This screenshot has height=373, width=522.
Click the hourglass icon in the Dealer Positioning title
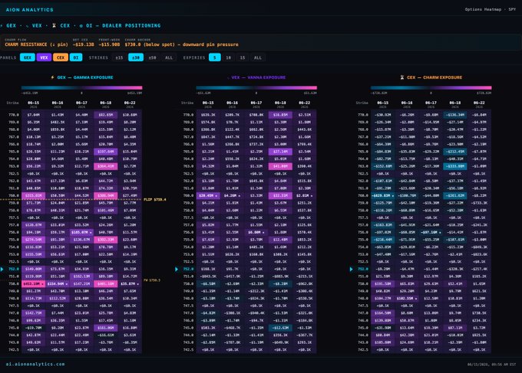click(54, 25)
